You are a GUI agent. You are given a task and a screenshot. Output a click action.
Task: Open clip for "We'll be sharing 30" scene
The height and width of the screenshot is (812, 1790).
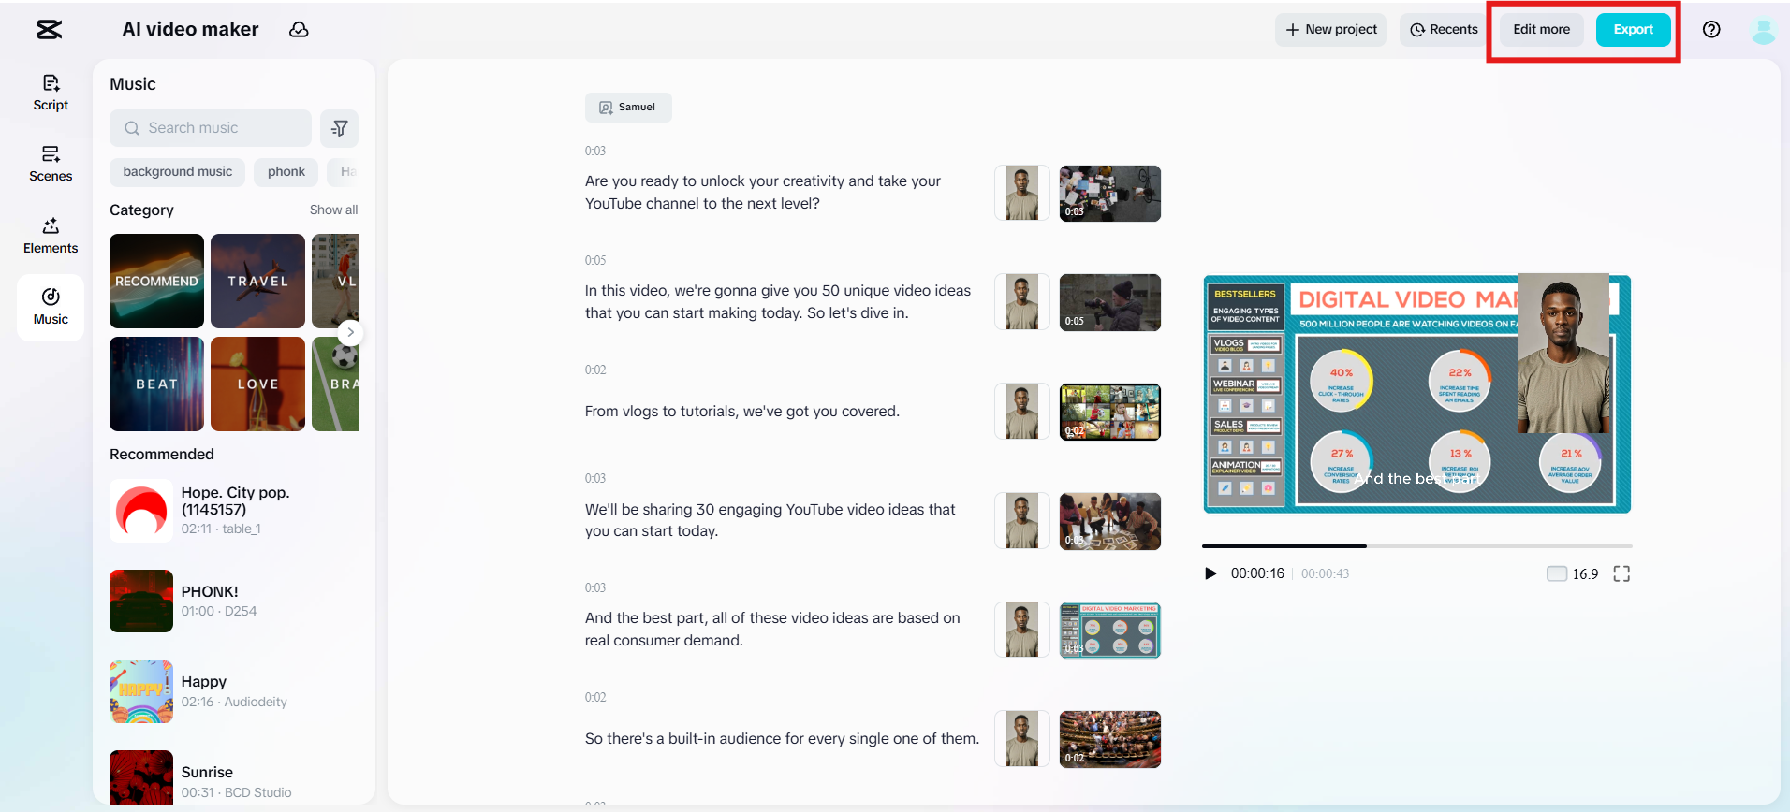tap(1110, 521)
